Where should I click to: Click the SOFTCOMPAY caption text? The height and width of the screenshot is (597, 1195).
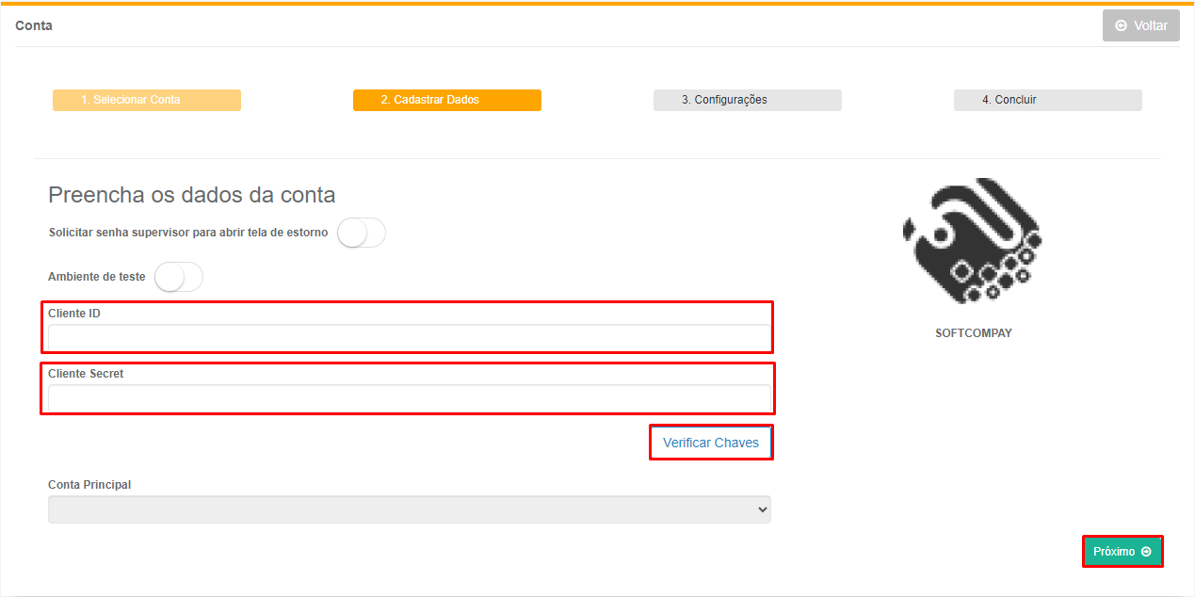(x=973, y=333)
